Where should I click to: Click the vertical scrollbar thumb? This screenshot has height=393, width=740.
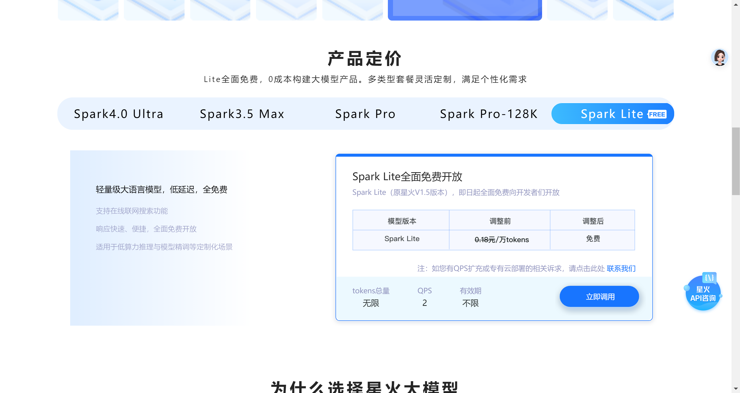coord(735,161)
